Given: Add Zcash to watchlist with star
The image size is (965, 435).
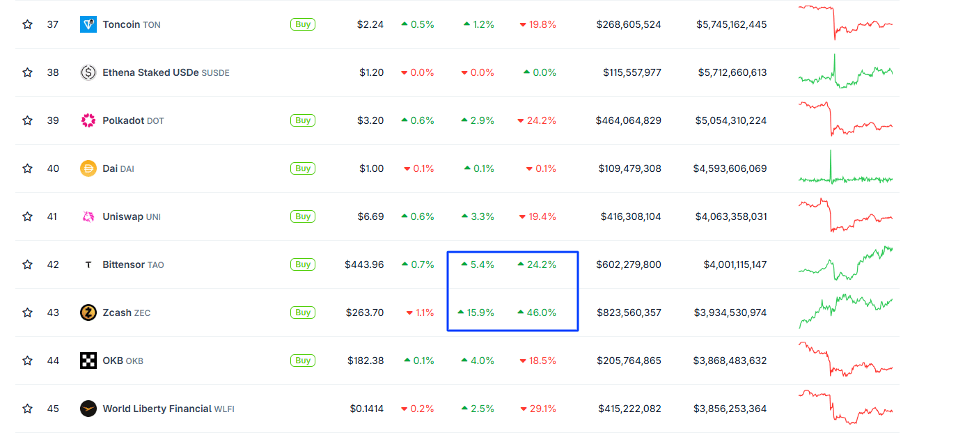Looking at the screenshot, I should point(27,313).
